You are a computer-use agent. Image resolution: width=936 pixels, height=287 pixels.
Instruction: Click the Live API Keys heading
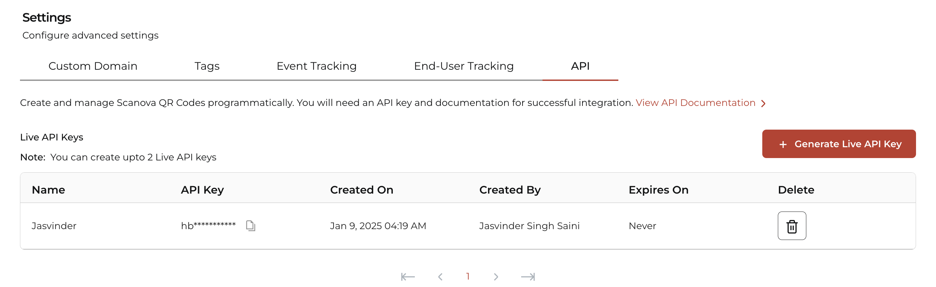click(x=51, y=137)
